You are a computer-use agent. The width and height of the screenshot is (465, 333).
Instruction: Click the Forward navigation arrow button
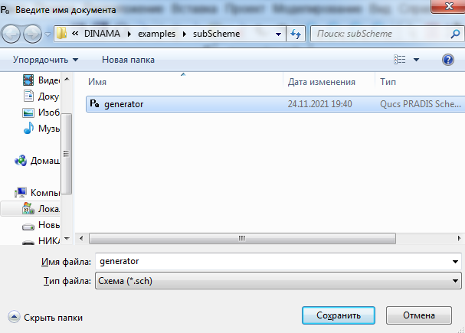point(34,34)
